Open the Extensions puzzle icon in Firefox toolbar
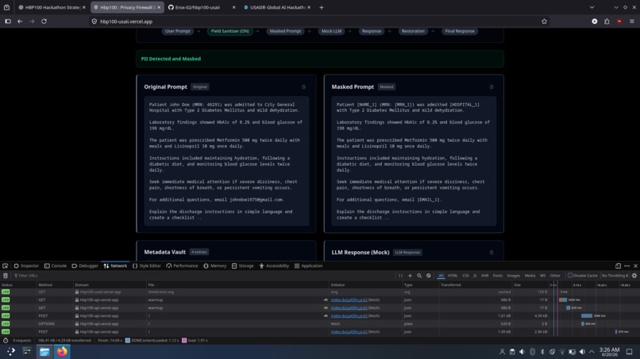 (x=607, y=21)
